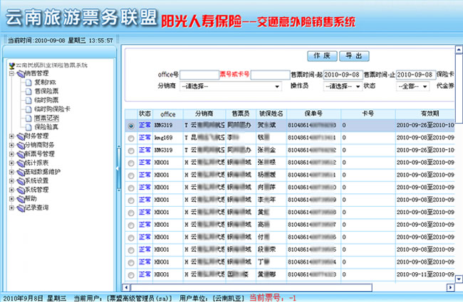Click the 帮助 folder icon
This screenshot has width=463, height=302.
pyautogui.click(x=21, y=199)
